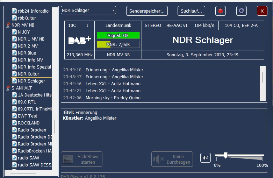Image resolution: width=273 pixels, height=178 pixels.
Task: Click the SlideShow starten button
Action: (82, 159)
